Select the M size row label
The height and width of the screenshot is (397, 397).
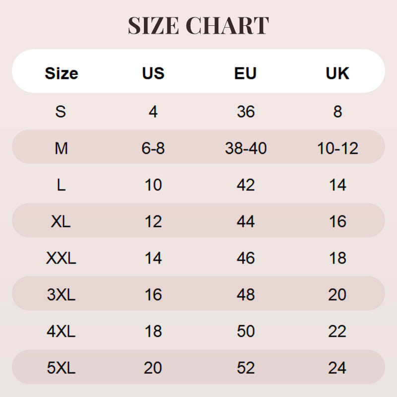click(61, 148)
